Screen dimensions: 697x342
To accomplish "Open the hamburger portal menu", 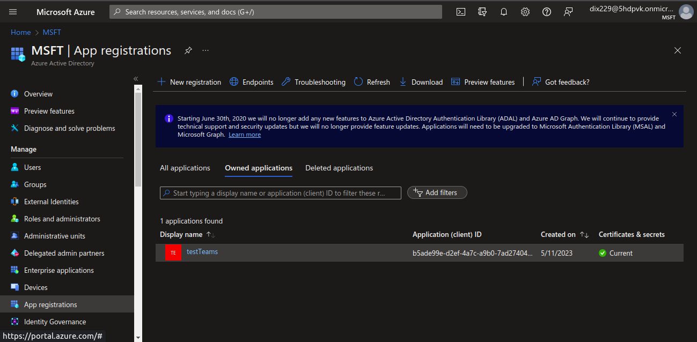I will click(13, 12).
